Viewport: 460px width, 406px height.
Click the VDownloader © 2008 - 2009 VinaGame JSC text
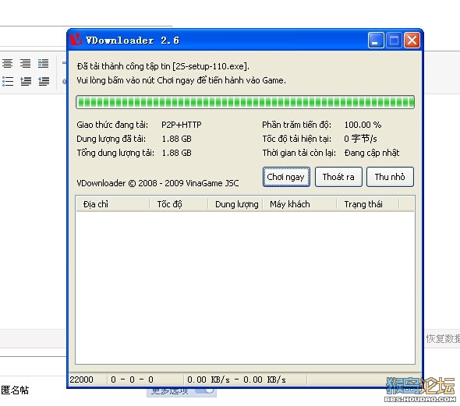[x=157, y=183]
